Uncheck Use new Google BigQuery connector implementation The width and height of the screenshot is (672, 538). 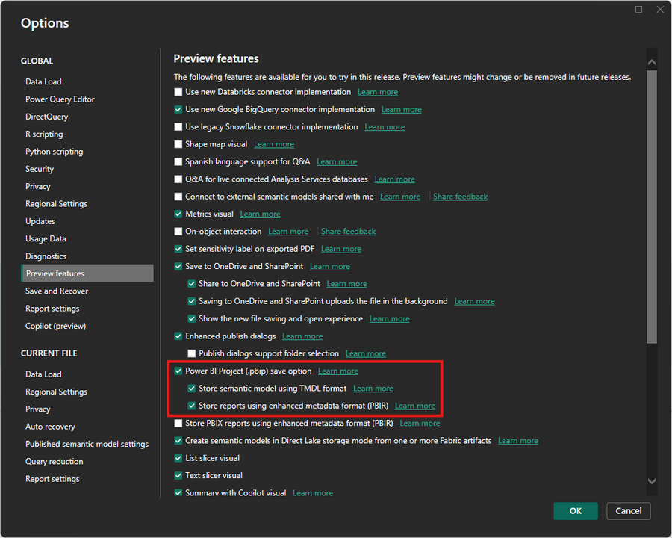[178, 109]
